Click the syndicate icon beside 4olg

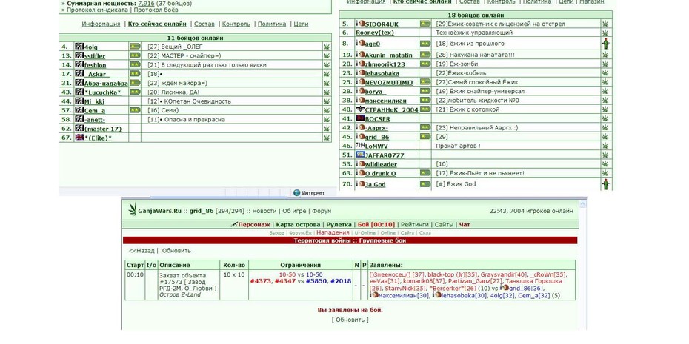click(79, 46)
